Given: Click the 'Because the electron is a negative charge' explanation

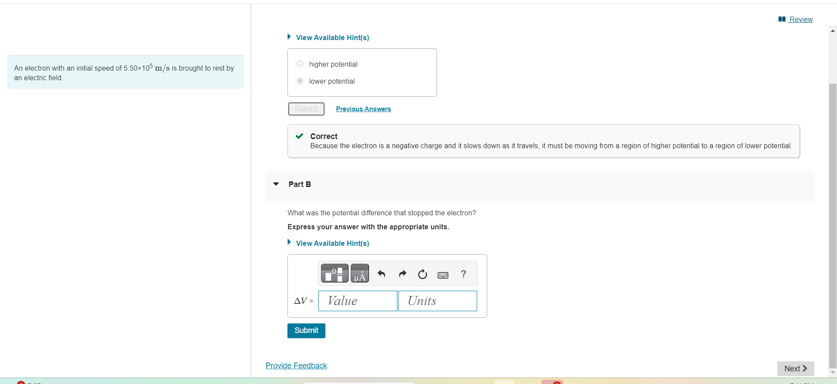Looking at the screenshot, I should click(551, 146).
